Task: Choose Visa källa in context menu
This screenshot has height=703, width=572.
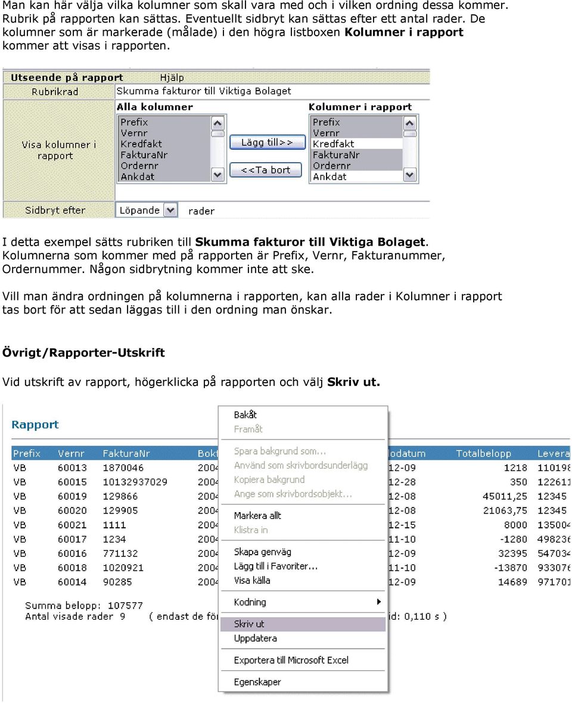Action: tap(303, 581)
